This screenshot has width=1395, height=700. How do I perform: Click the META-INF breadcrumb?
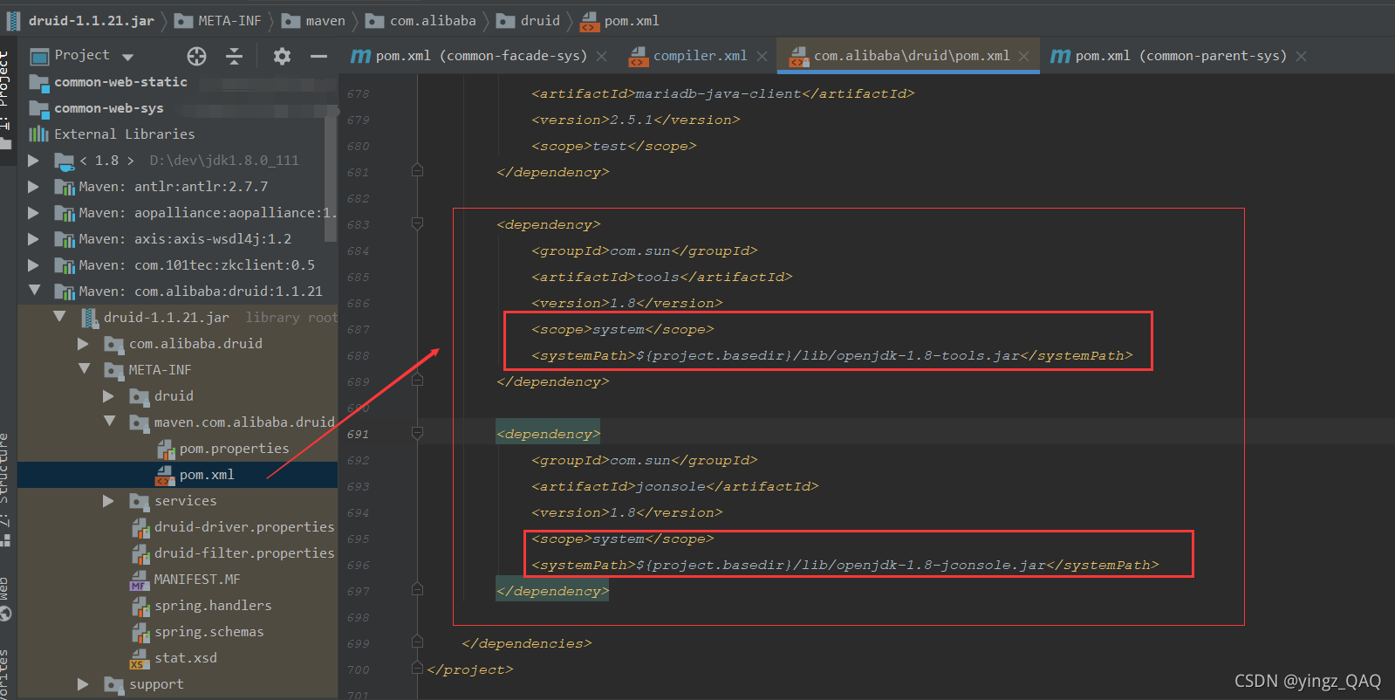coord(218,20)
